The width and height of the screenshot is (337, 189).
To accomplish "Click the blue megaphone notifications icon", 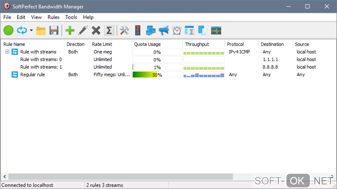I will (x=164, y=30).
